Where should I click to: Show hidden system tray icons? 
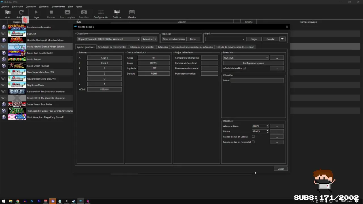[313, 201]
